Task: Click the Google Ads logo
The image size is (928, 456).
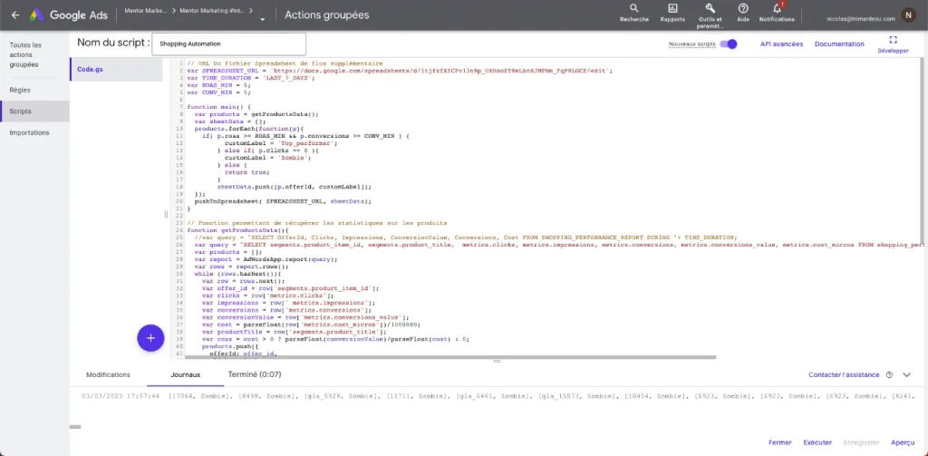Action: [x=68, y=15]
